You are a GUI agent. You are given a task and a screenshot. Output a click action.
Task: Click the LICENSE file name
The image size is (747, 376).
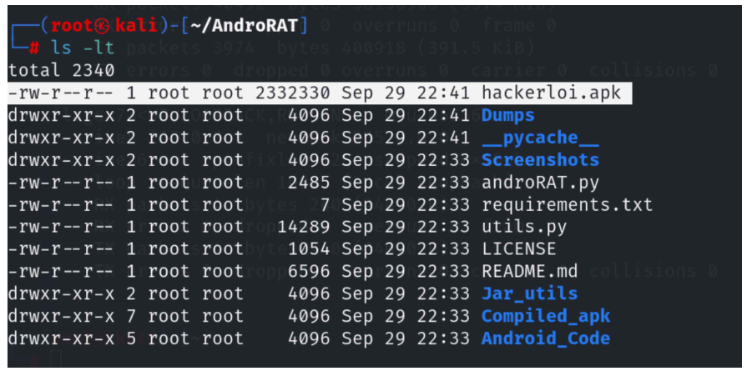518,248
